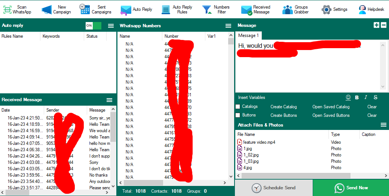Image resolution: width=389 pixels, height=196 pixels.
Task: Click message box scrollbar down arrow
Action: [383, 87]
